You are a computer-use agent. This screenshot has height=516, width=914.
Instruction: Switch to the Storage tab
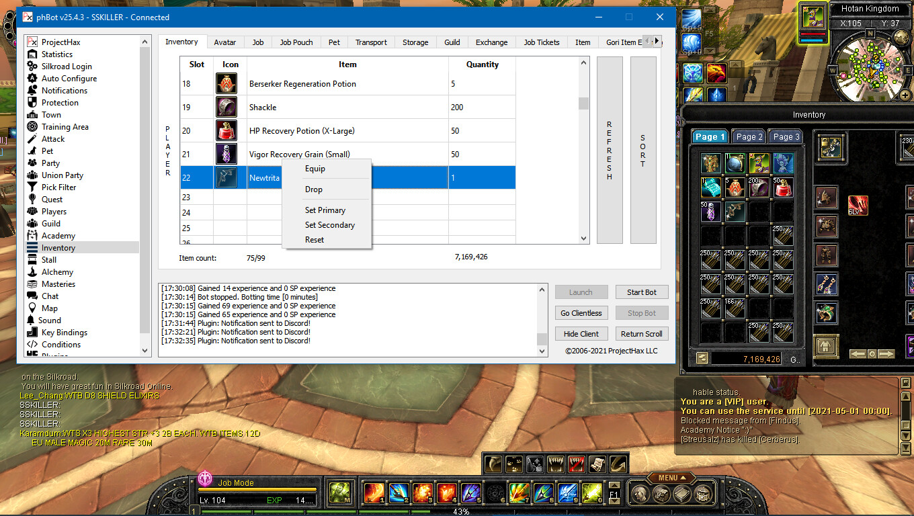point(415,42)
